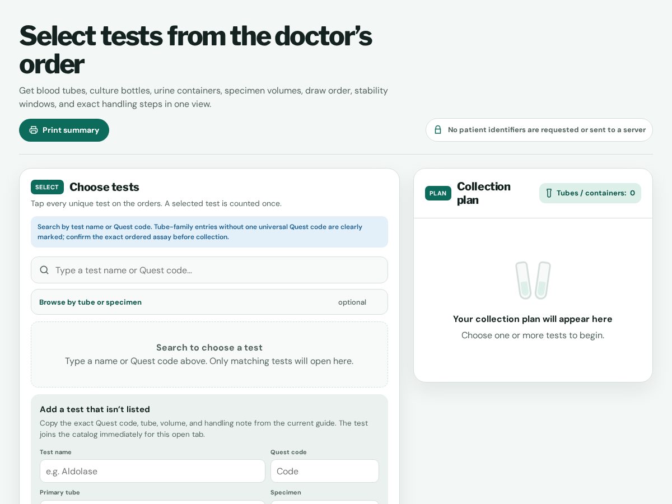Viewport: 672px width, 504px height.
Task: Click the Tubes / containers: 0 counter
Action: (x=590, y=193)
